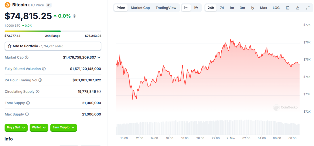The image size is (314, 146).
Task: Expand the Market Cap chevron
Action: (x=99, y=57)
